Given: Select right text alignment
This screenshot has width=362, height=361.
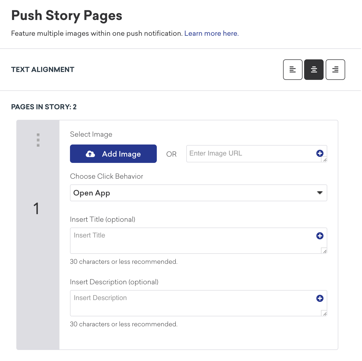Looking at the screenshot, I should (x=335, y=70).
